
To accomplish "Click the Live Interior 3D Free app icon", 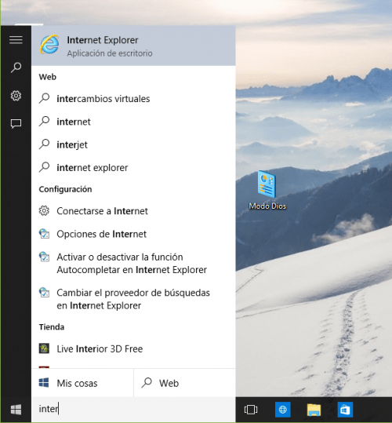I will pos(44,348).
